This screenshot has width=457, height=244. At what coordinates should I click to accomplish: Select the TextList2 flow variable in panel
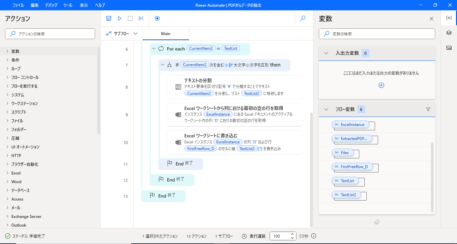coord(346,195)
